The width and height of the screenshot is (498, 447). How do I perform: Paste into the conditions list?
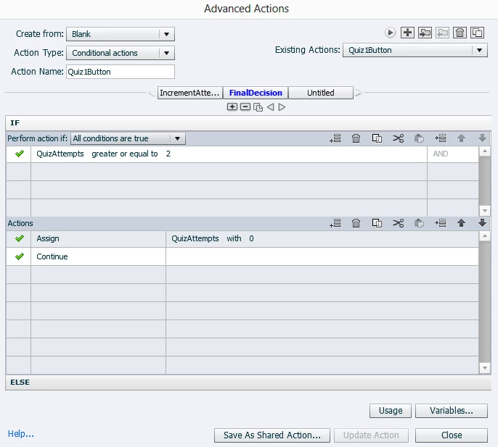point(419,138)
